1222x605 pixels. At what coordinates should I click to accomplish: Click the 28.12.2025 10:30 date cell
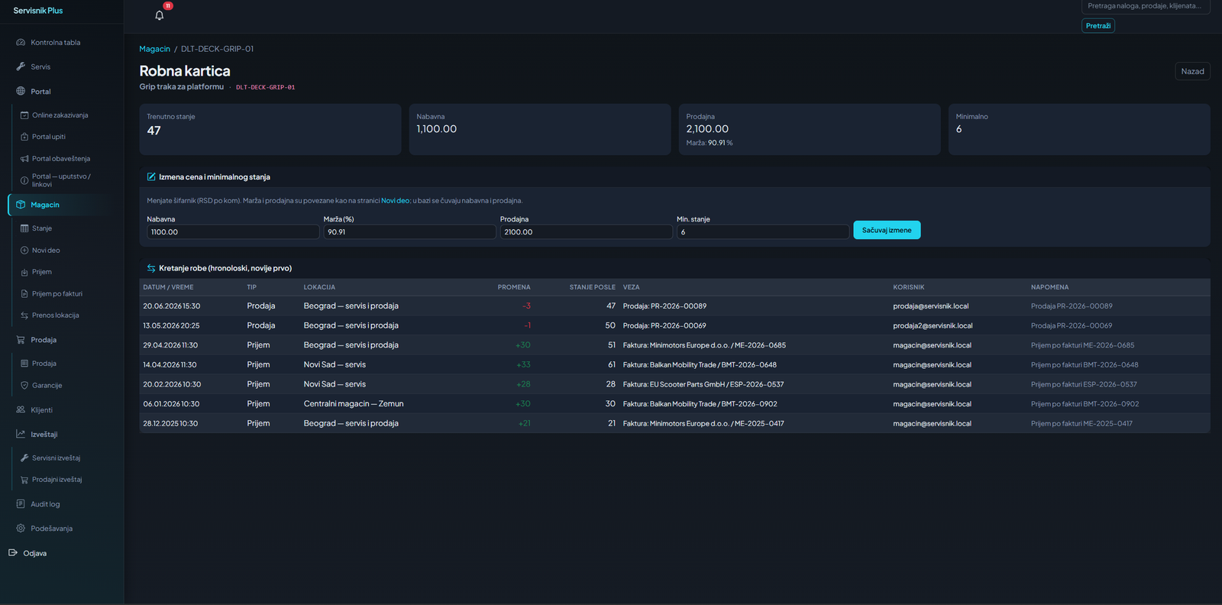click(x=172, y=423)
